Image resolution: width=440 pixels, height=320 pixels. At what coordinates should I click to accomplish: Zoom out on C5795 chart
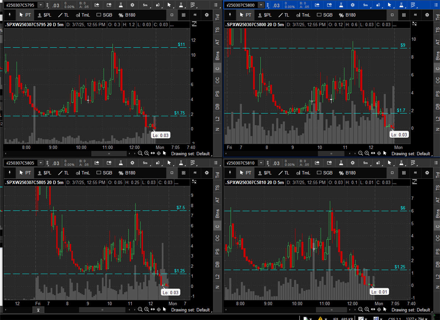pyautogui.click(x=140, y=153)
